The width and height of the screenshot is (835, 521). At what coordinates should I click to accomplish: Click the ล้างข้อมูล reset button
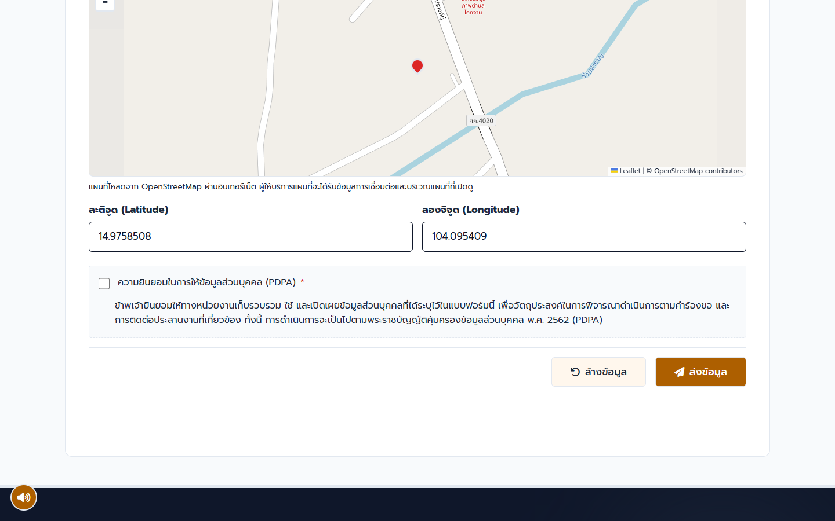(598, 372)
